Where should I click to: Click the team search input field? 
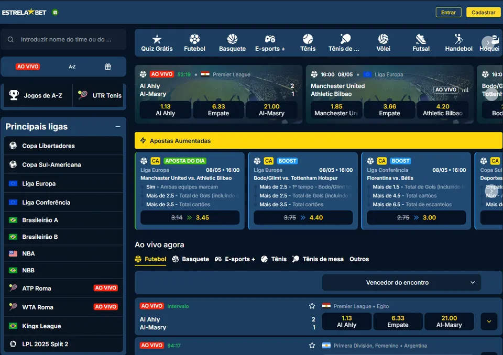(63, 39)
